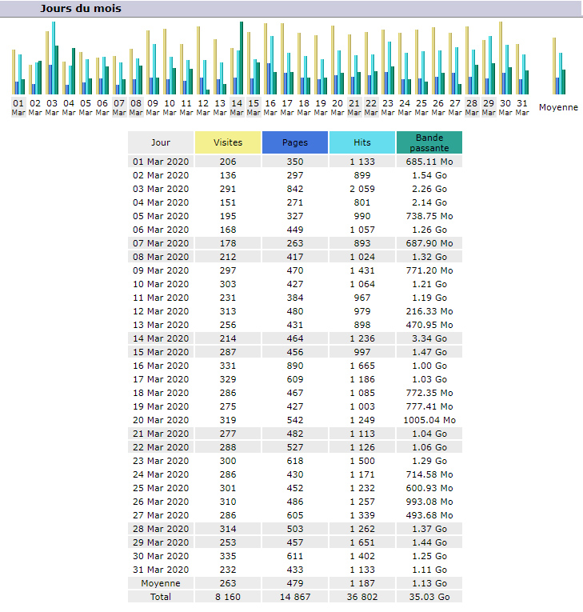Click the '01 Mar 2020' date cell
Image resolution: width=583 pixels, height=612 pixels.
pos(161,162)
